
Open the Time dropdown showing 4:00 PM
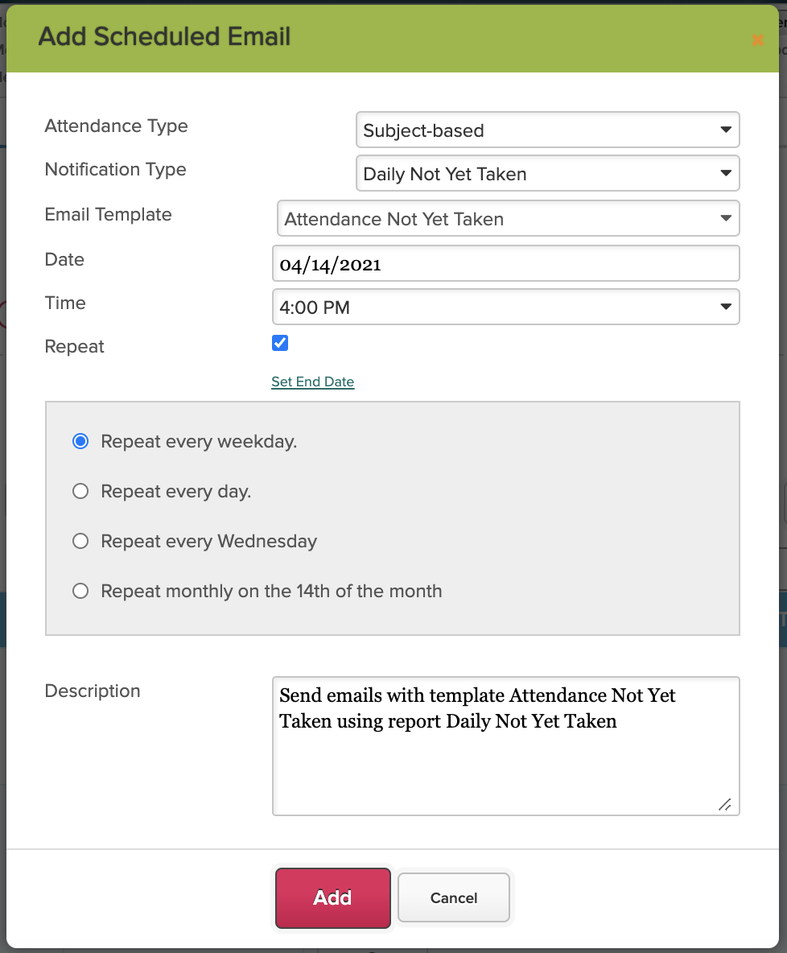click(505, 307)
